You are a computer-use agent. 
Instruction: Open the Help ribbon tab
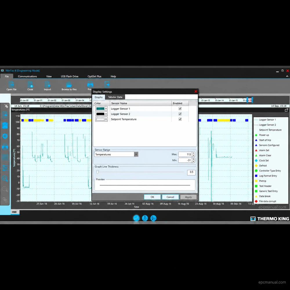pyautogui.click(x=113, y=76)
